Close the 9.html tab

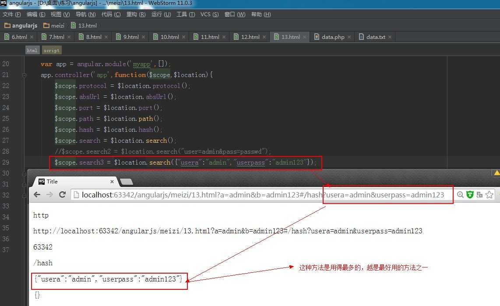pyautogui.click(x=143, y=37)
